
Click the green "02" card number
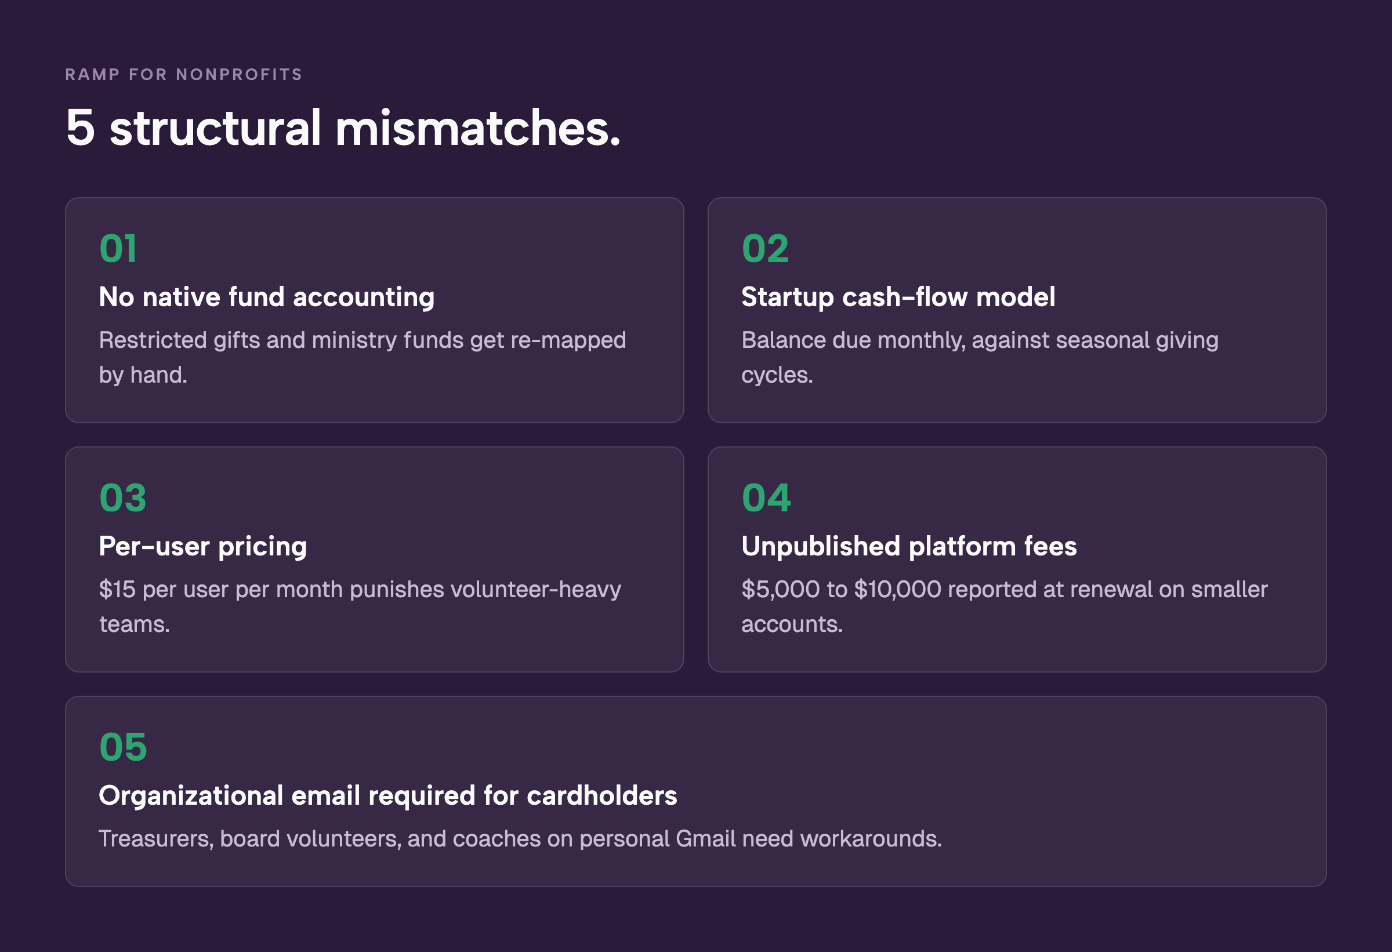point(765,249)
